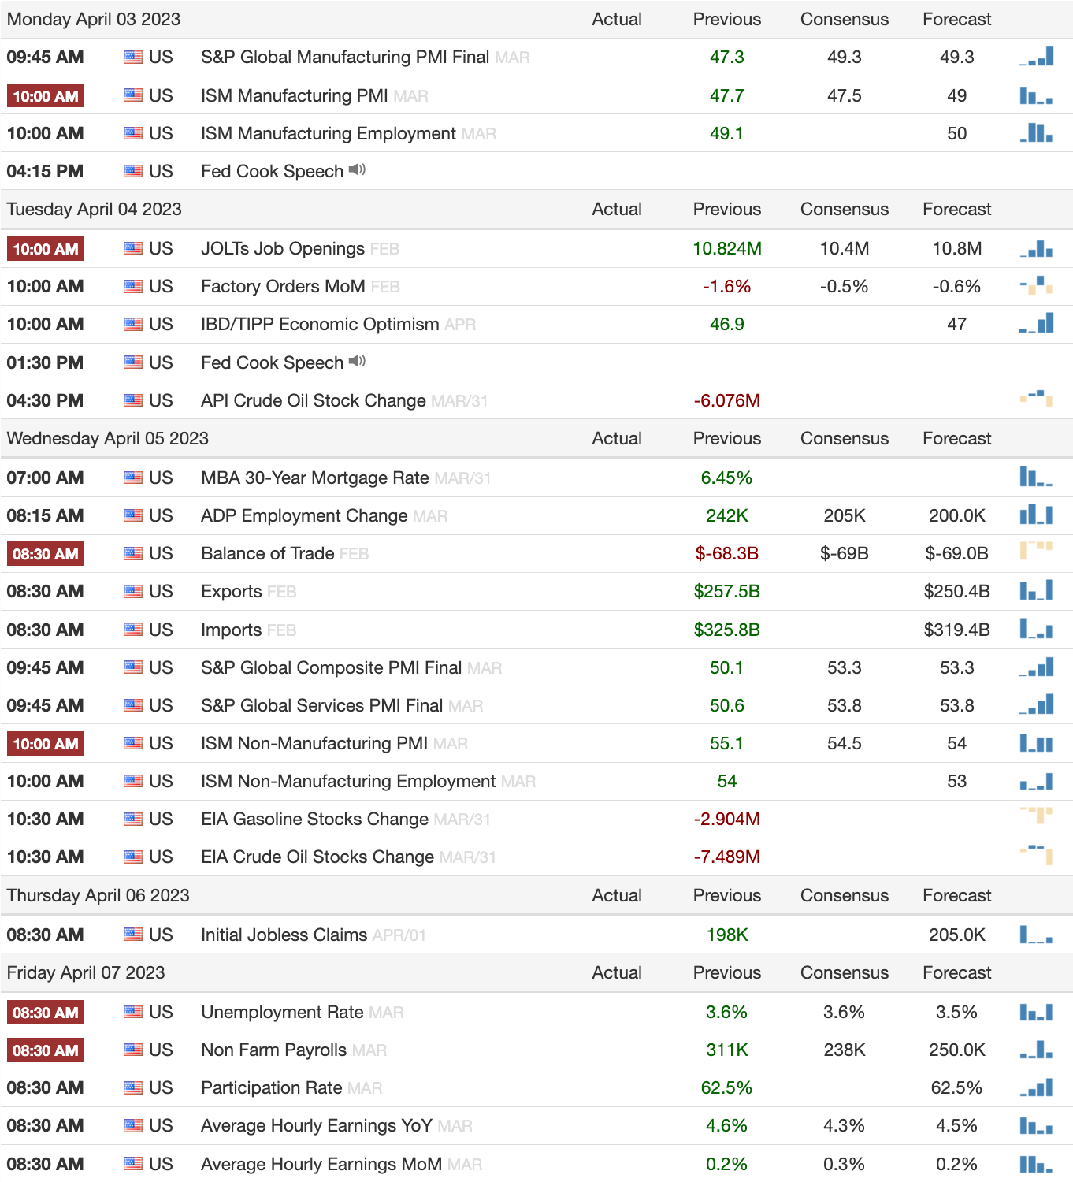Image resolution: width=1073 pixels, height=1182 pixels.
Task: Click the speaker icon on the 01:30 PM Fed Cook Speech
Action: pyautogui.click(x=357, y=362)
